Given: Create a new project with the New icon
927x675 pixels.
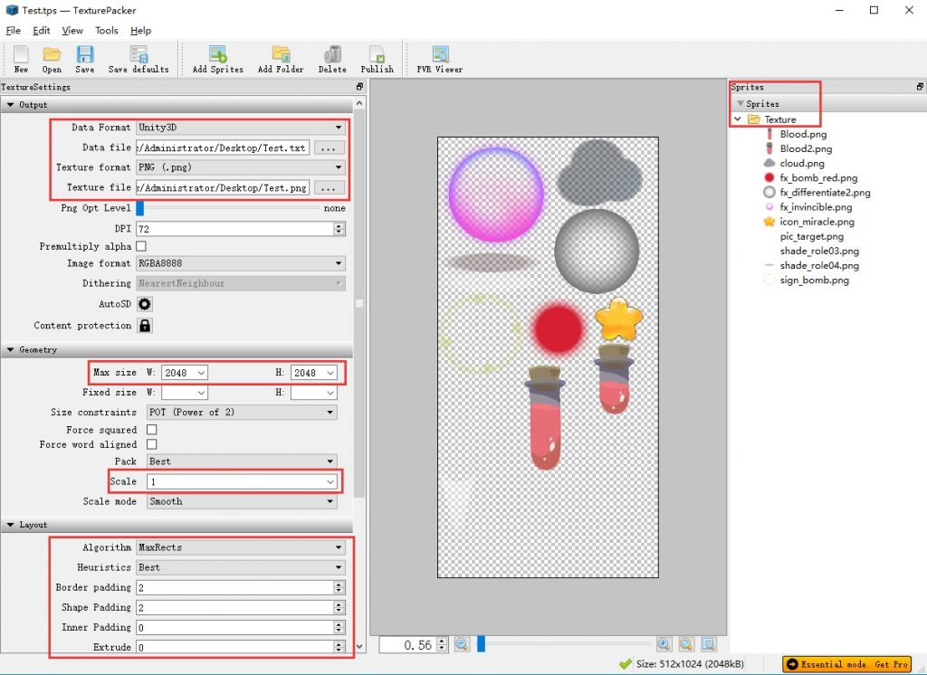Looking at the screenshot, I should click(21, 59).
